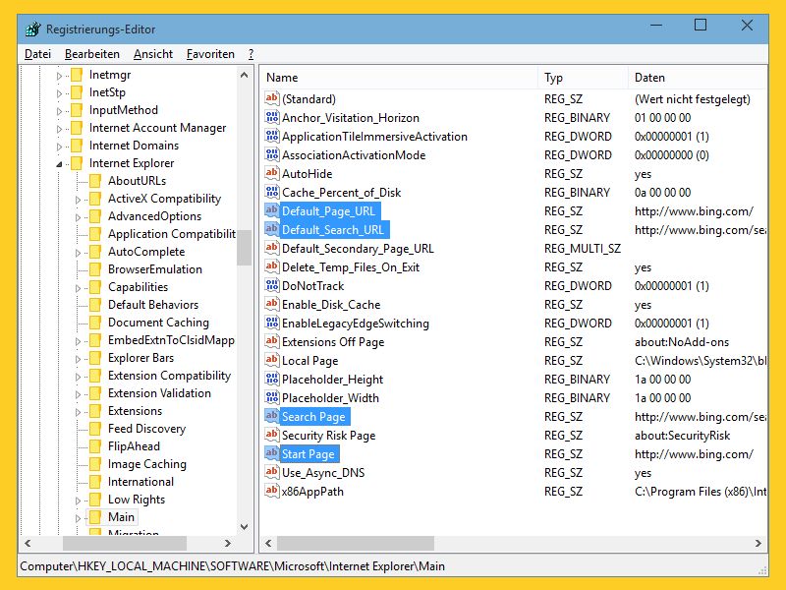Image resolution: width=786 pixels, height=590 pixels.
Task: Click the Use_Async_DNS string icon
Action: [272, 472]
